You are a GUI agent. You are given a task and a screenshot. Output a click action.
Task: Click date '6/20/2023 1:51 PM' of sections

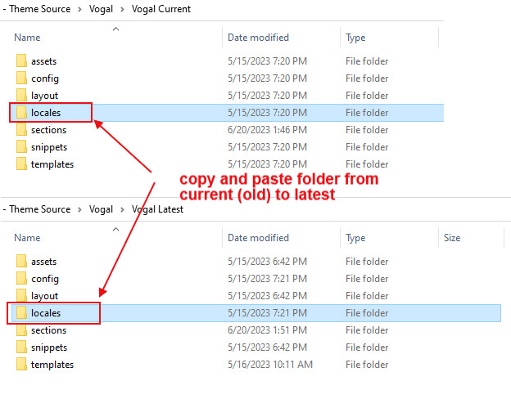[267, 330]
